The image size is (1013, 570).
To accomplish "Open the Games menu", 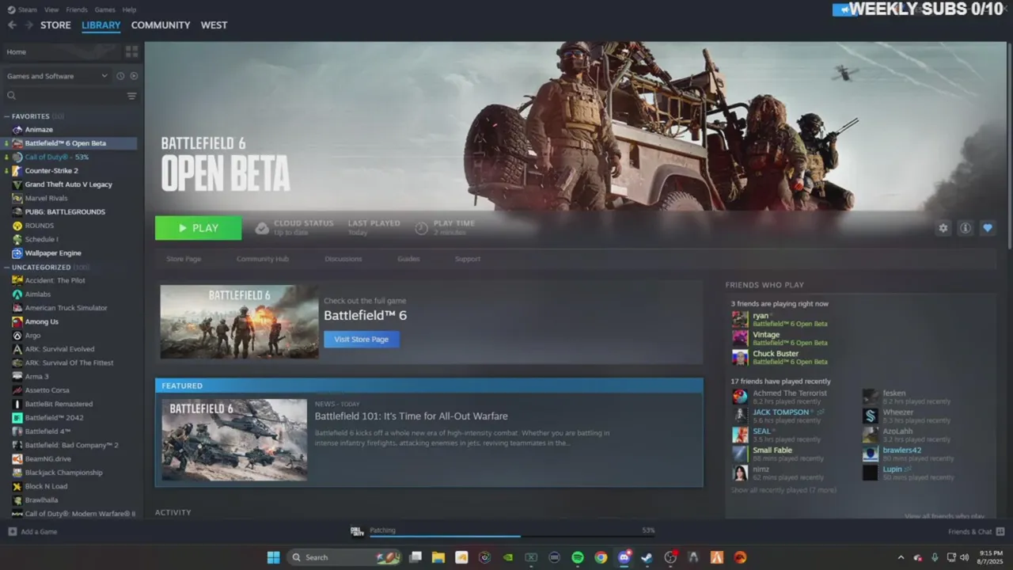I will [x=105, y=9].
